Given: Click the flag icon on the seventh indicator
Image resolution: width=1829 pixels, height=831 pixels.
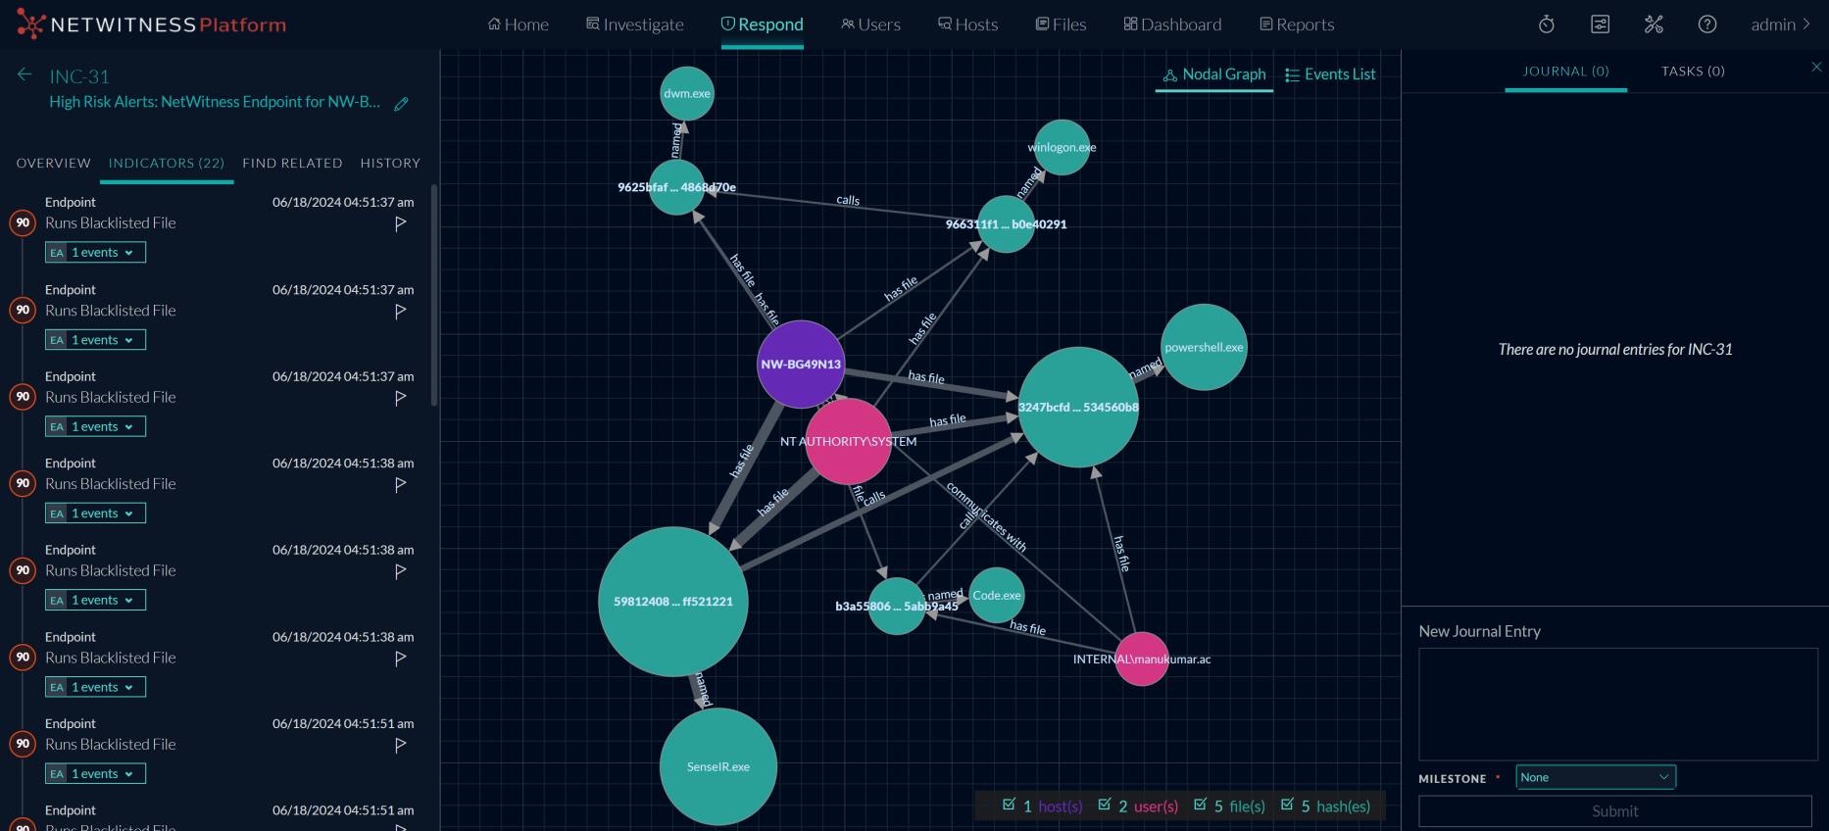Looking at the screenshot, I should click(x=400, y=745).
